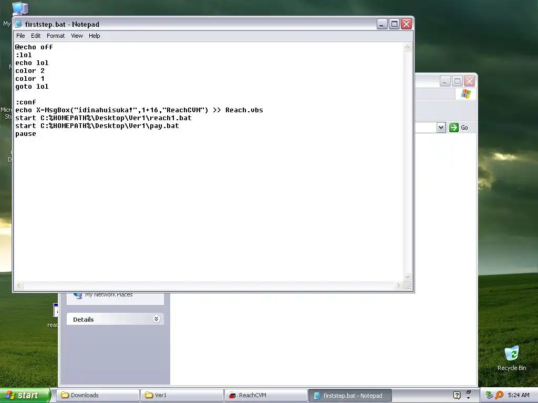
Task: Open the View menu in Notepad
Action: tap(77, 36)
